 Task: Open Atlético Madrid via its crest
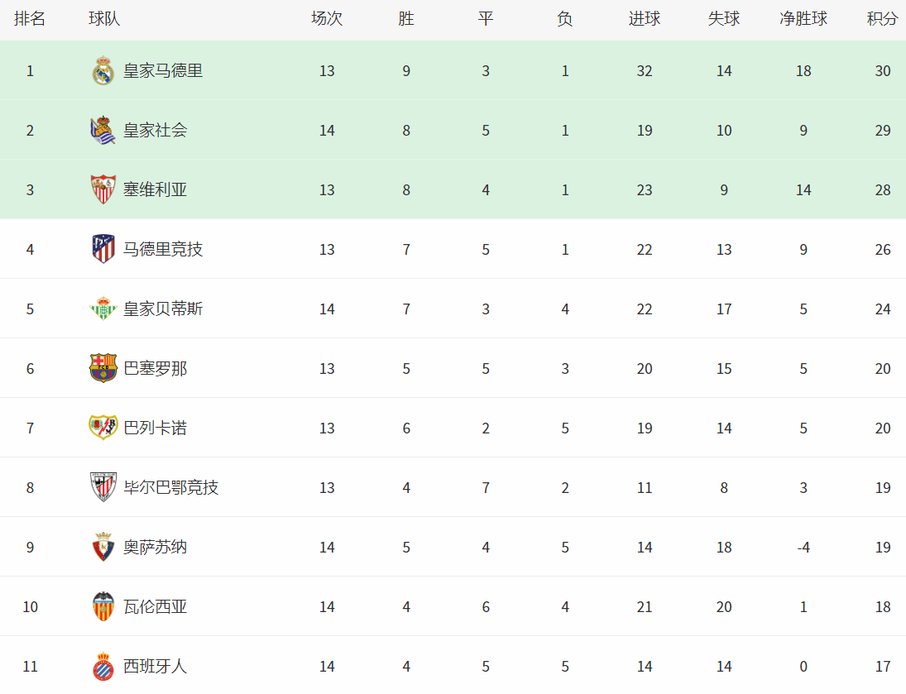click(103, 249)
